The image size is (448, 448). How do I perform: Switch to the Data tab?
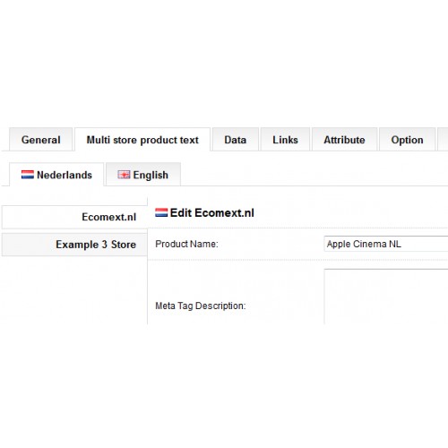click(x=236, y=140)
